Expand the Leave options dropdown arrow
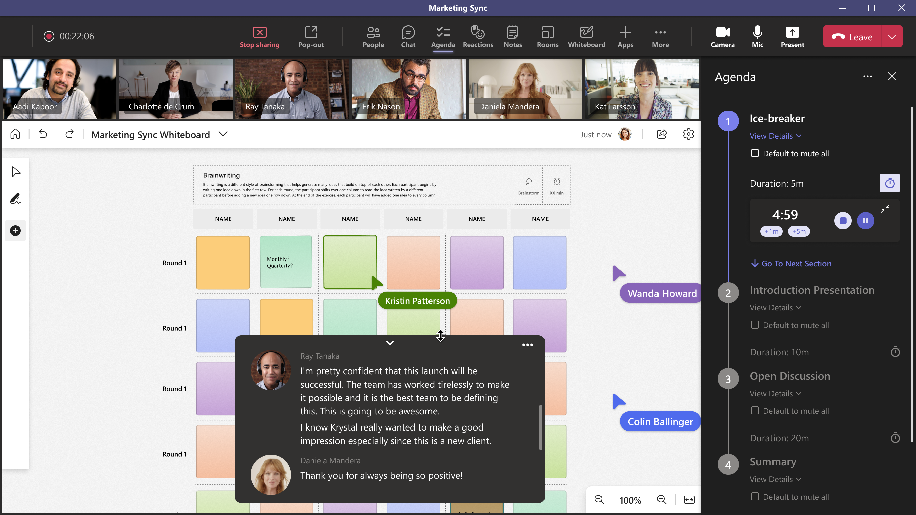The width and height of the screenshot is (916, 515). pos(892,36)
